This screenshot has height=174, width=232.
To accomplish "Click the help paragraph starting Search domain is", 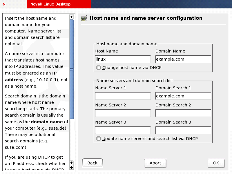I will pos(37,122).
